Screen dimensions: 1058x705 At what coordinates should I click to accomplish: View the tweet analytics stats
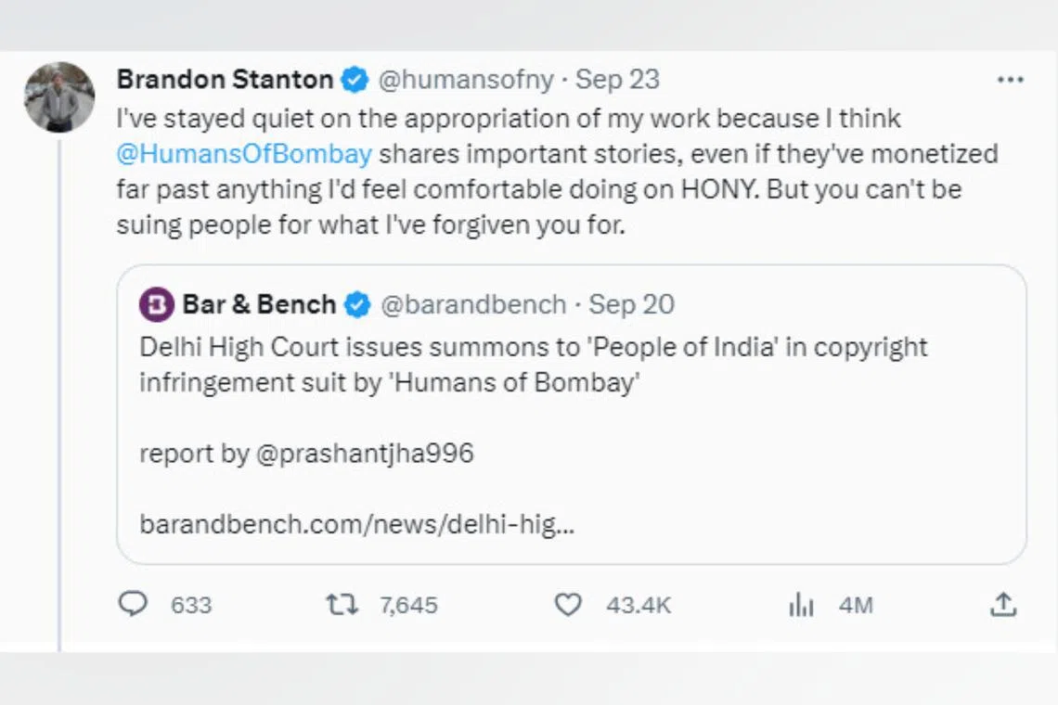[801, 604]
